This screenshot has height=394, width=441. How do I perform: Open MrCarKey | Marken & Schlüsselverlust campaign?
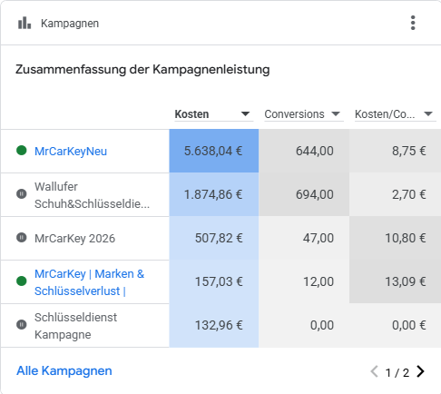(89, 282)
